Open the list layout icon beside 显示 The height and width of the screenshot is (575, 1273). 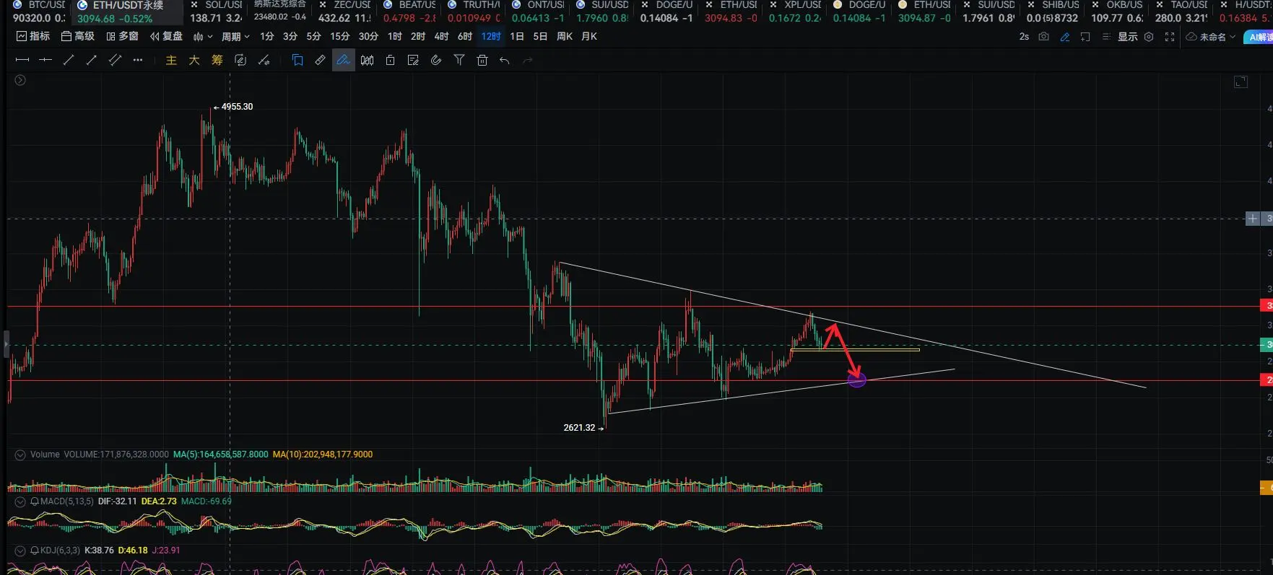pyautogui.click(x=1106, y=37)
